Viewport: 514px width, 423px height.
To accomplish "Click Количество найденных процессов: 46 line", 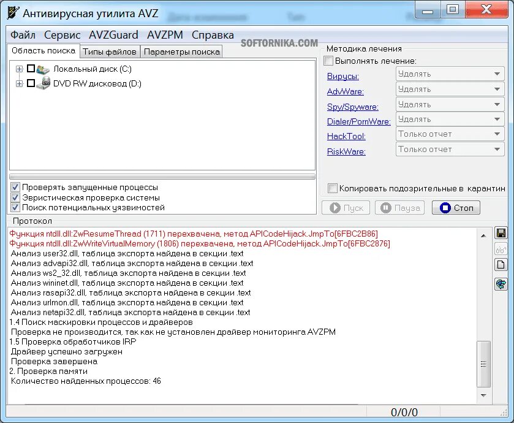I will tap(86, 381).
